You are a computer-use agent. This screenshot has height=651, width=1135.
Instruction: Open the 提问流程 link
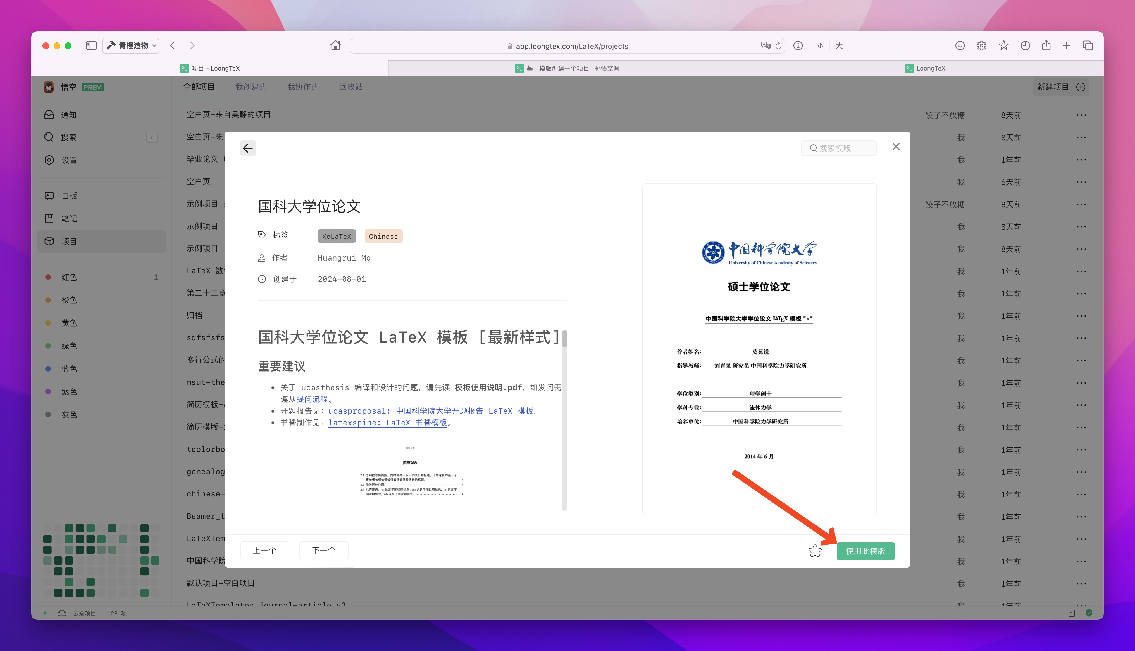click(x=312, y=399)
